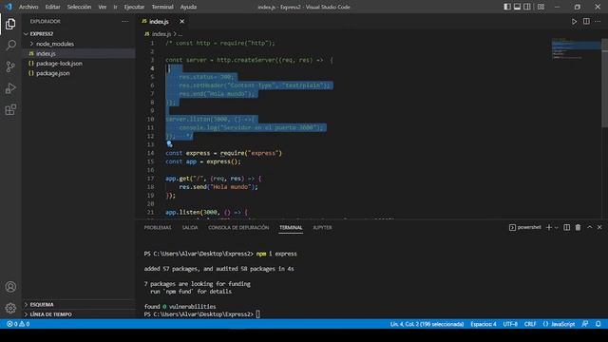The width and height of the screenshot is (608, 342).
Task: Split the terminal panel
Action: [567, 228]
